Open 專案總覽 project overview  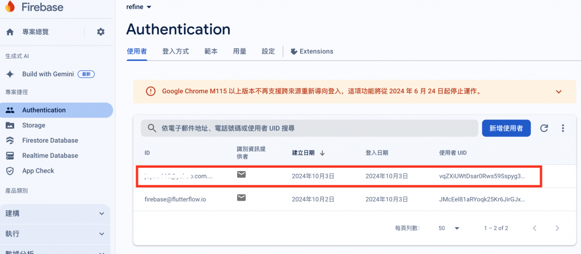coord(35,32)
